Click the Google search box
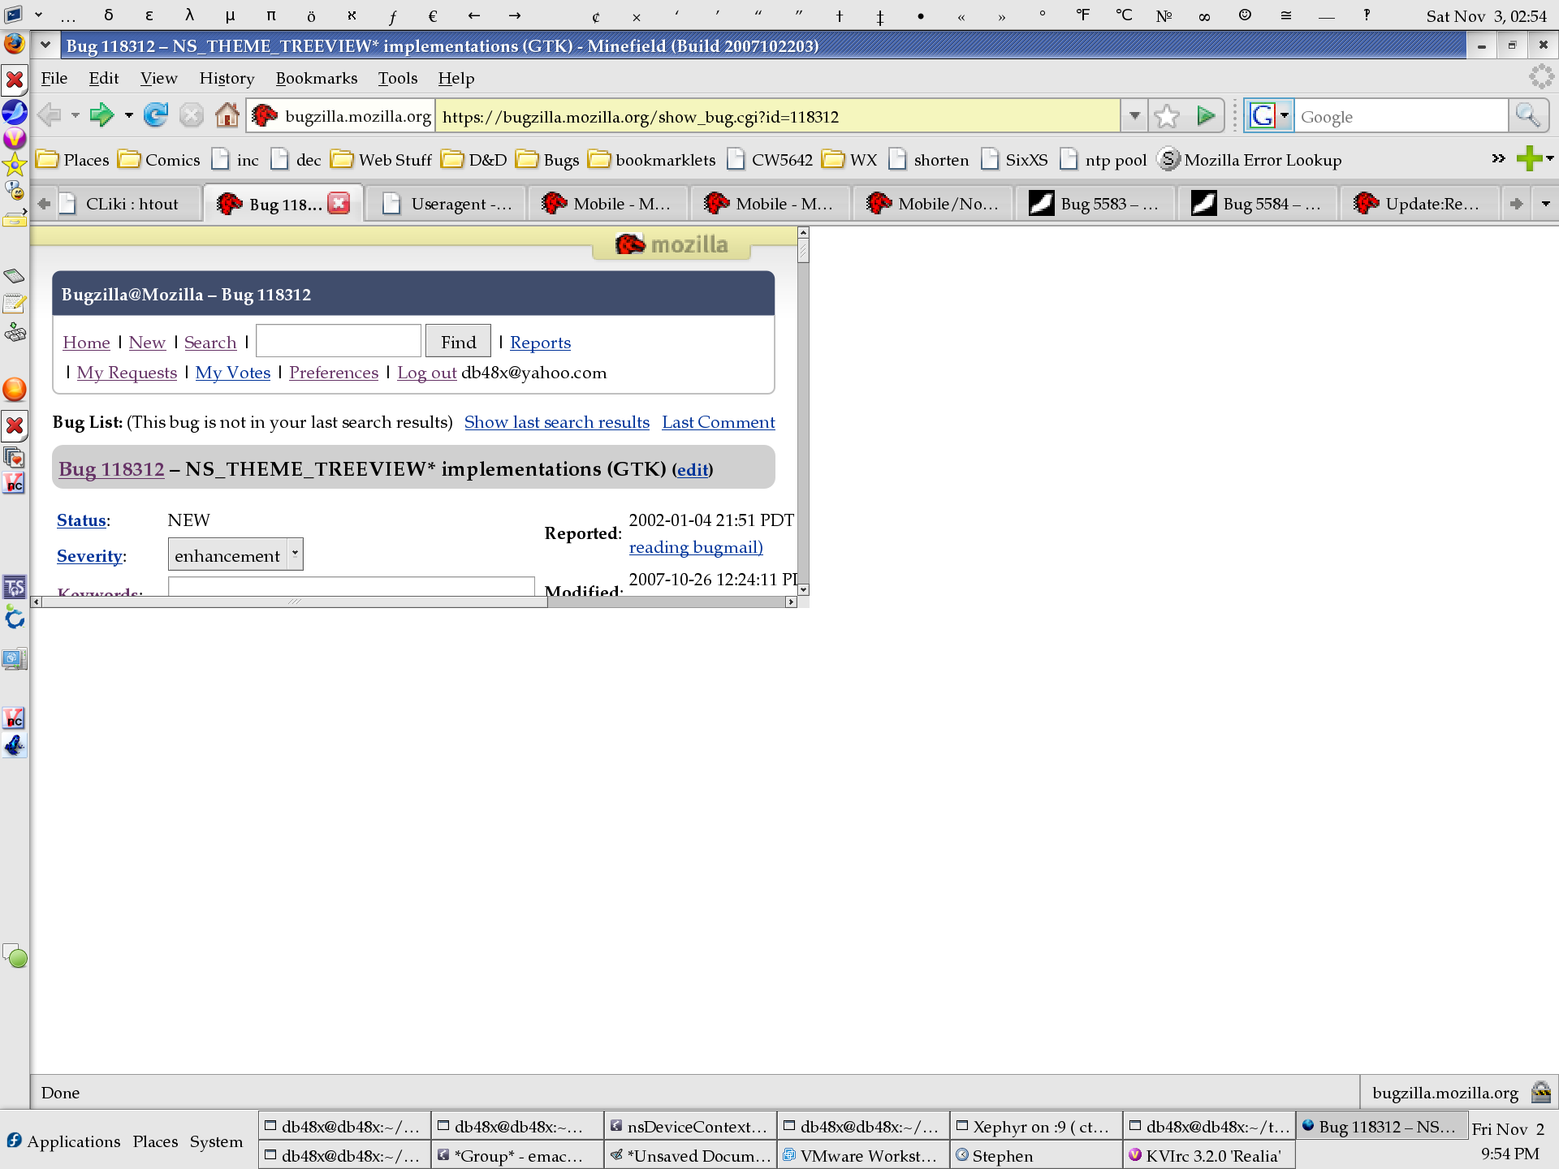Viewport: 1559px width, 1169px height. pos(1401,116)
